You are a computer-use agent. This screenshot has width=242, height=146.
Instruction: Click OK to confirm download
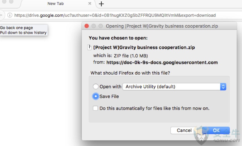pyautogui.click(x=216, y=130)
